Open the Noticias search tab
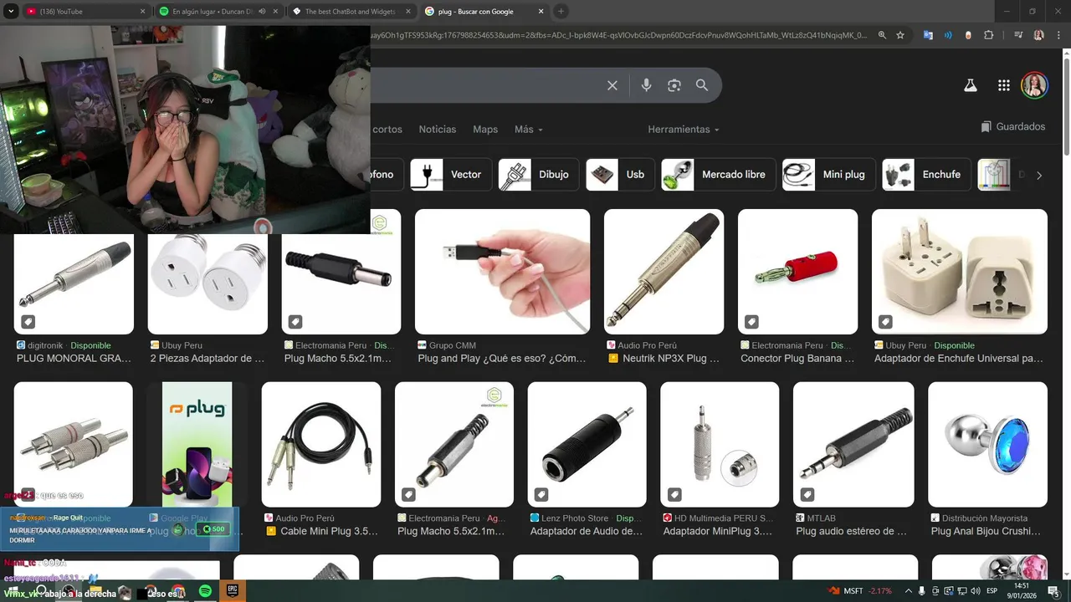This screenshot has height=602, width=1071. 438,130
